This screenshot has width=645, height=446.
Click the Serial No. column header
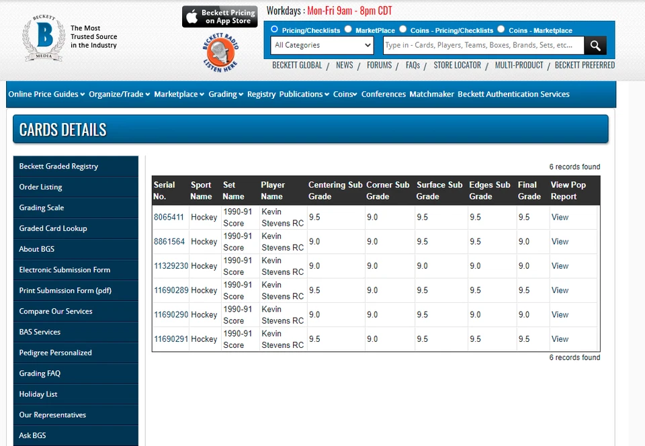(x=164, y=191)
